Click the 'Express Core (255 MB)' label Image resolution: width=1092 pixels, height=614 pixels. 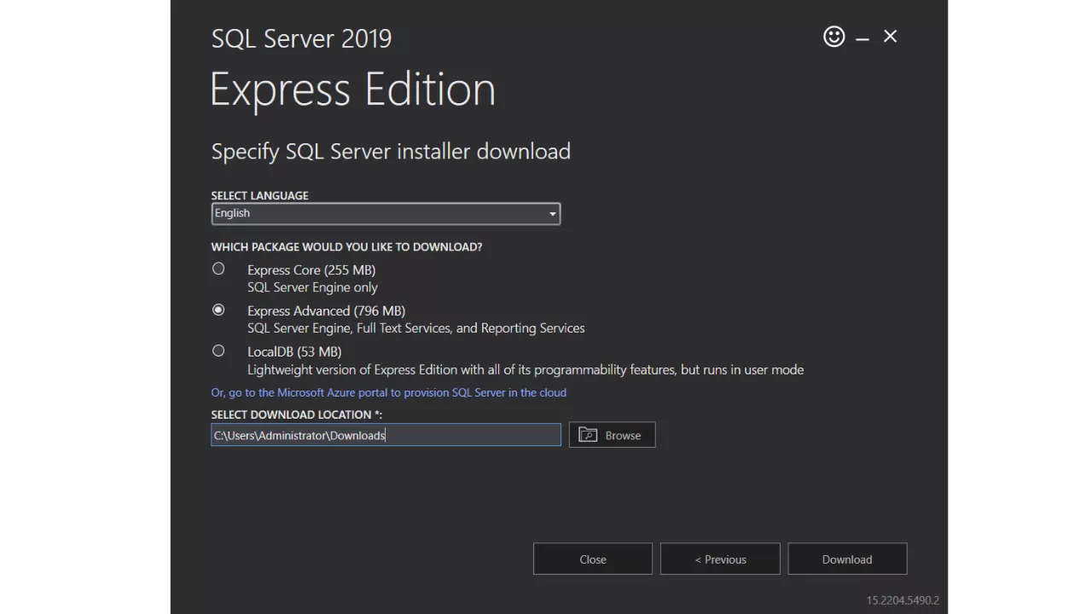click(x=311, y=269)
